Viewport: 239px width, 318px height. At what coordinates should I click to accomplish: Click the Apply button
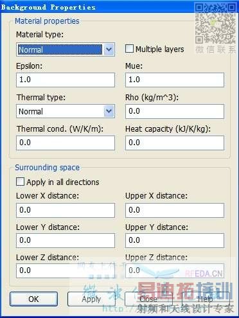(x=91, y=299)
